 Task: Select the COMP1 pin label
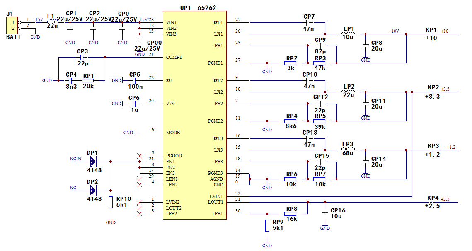[174, 57]
